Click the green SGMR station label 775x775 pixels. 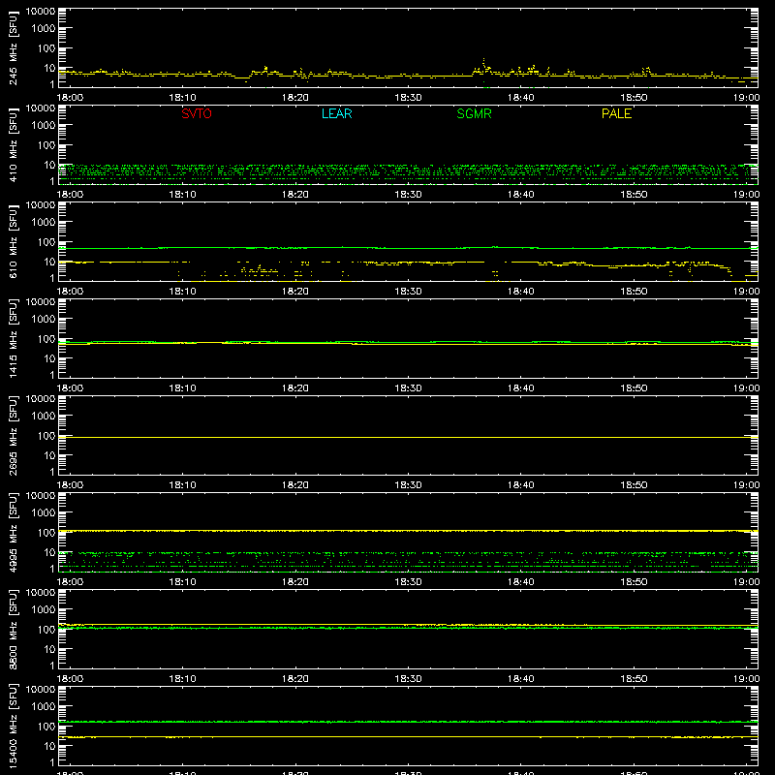[474, 113]
